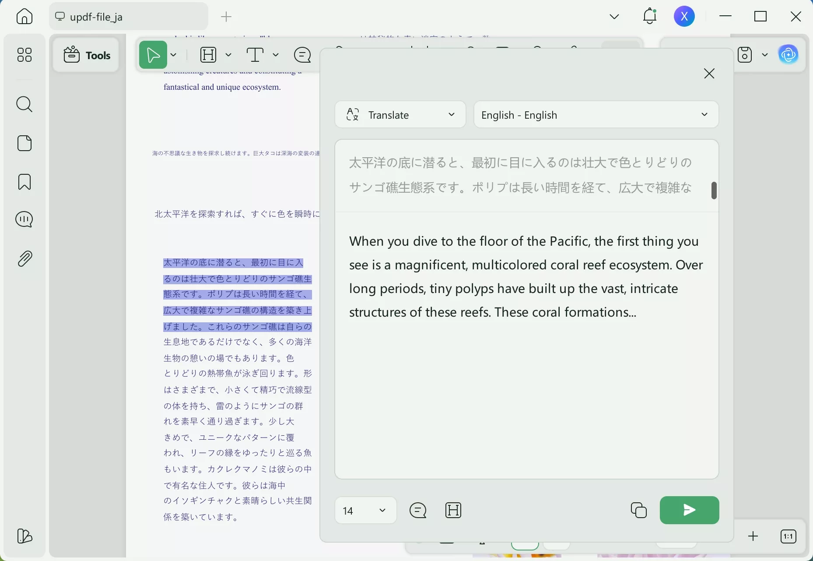This screenshot has width=813, height=561.
Task: Open the thumbnails grid panel
Action: tap(25, 55)
